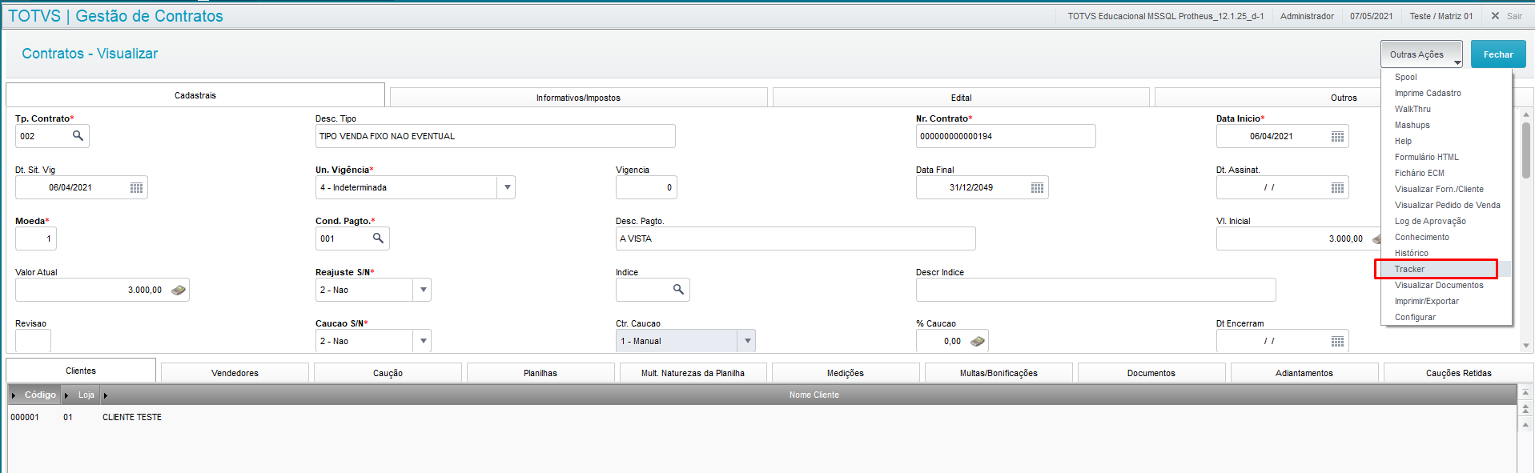Open the Outras Ações dropdown button
Viewport: 1535px width, 473px height.
[x=1421, y=54]
